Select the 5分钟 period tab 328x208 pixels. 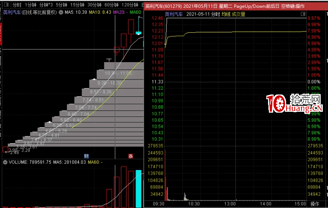coord(61,5)
